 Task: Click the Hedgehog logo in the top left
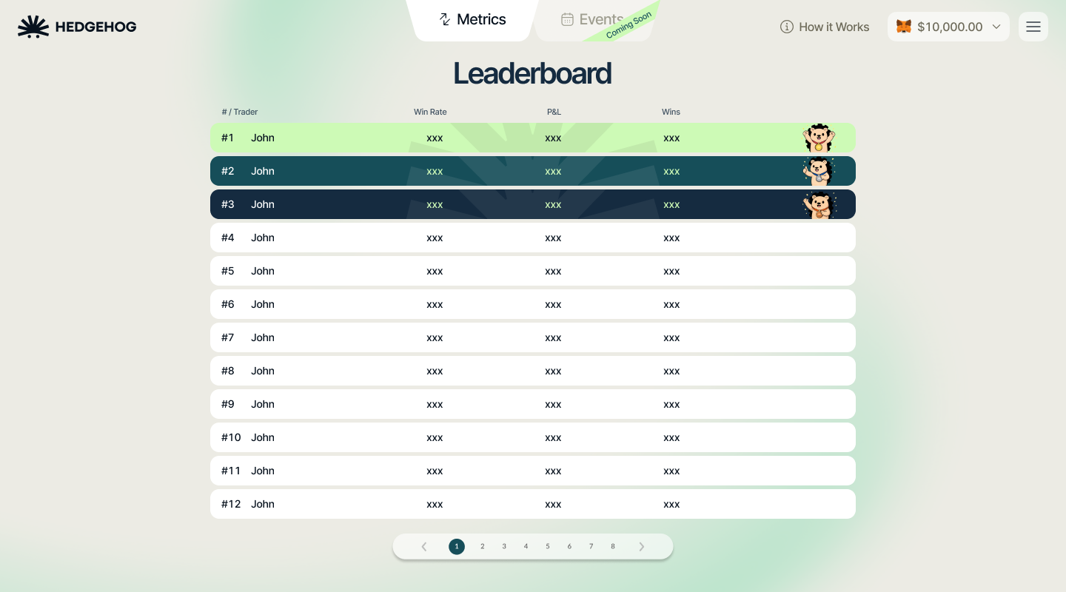tap(77, 27)
